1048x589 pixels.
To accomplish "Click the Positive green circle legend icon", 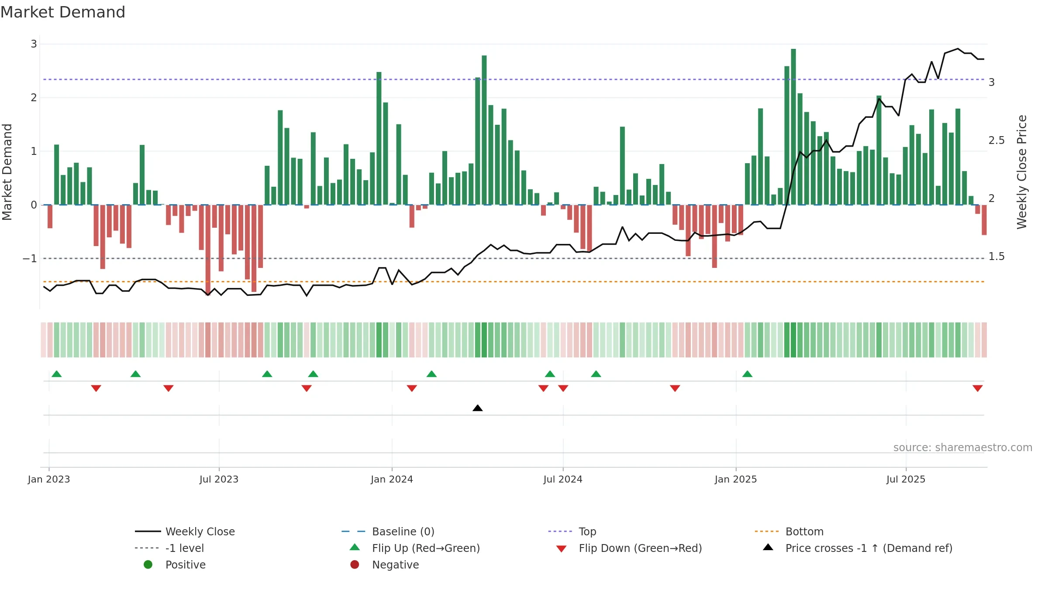I will (148, 565).
